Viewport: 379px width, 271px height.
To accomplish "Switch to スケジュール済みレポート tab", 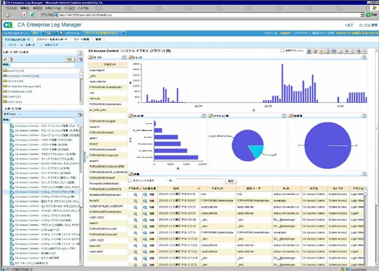I will click(52, 39).
